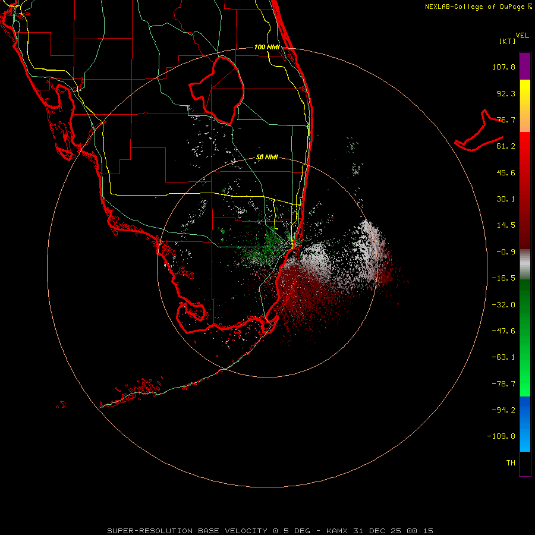Click the 14.5 legend value
This screenshot has height=535, width=535.
tap(506, 225)
